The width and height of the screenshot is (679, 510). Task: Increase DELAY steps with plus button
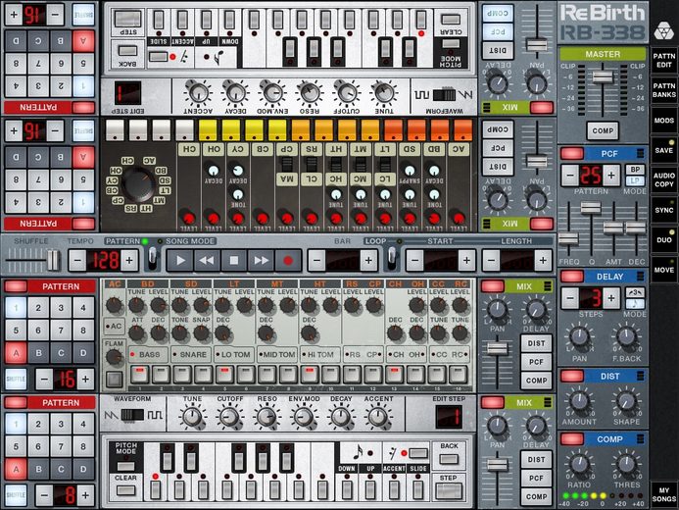[x=611, y=298]
